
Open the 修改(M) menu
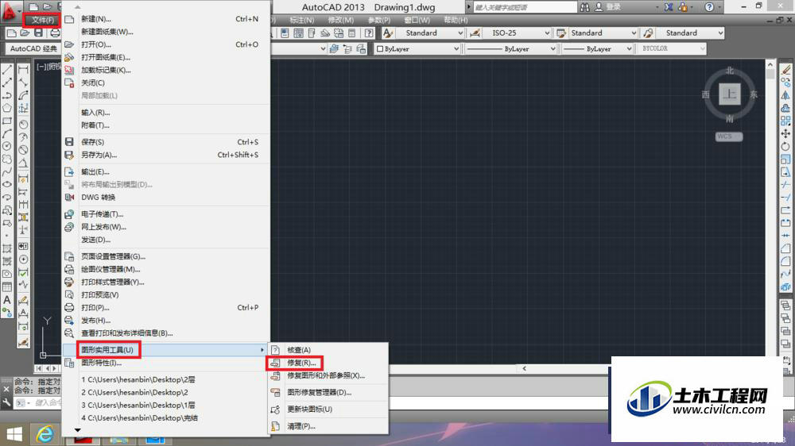point(341,20)
